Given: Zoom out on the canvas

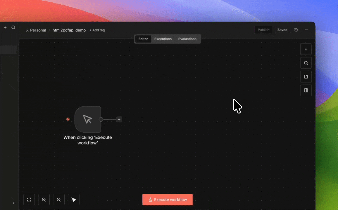Looking at the screenshot, I should pos(59,200).
